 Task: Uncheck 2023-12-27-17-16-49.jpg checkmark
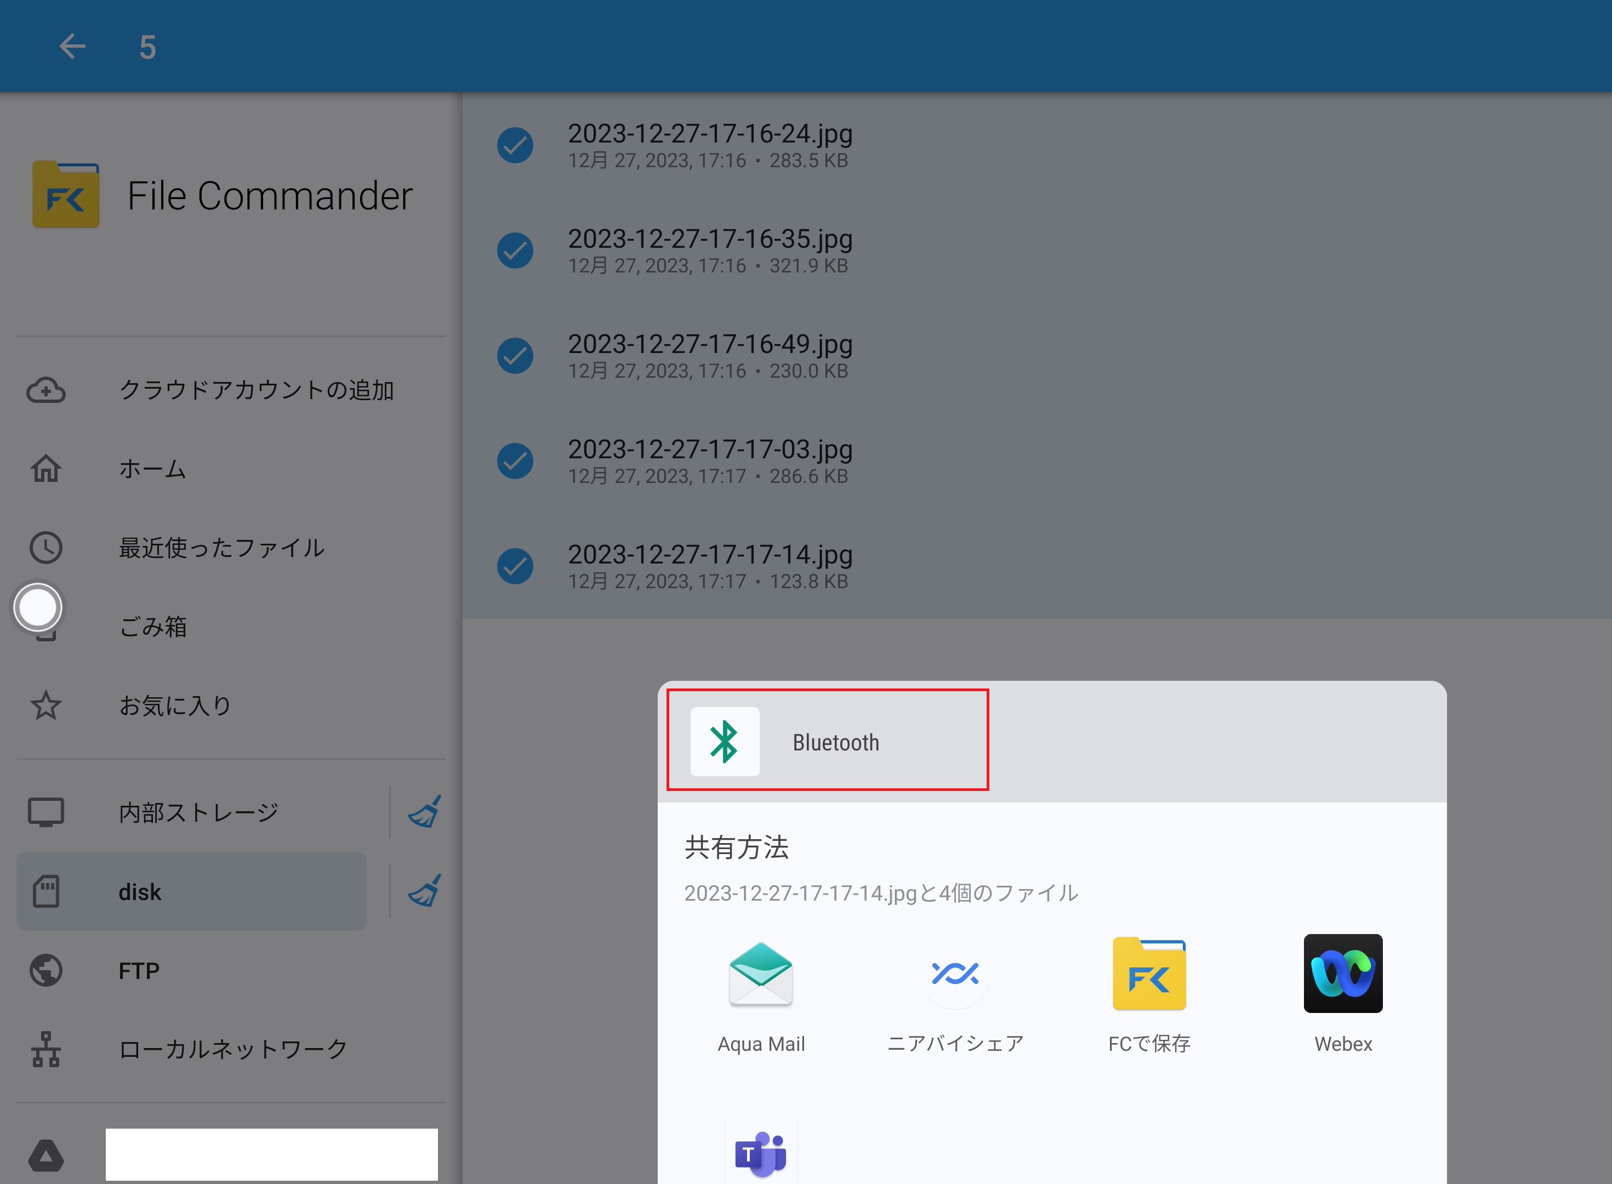[515, 356]
